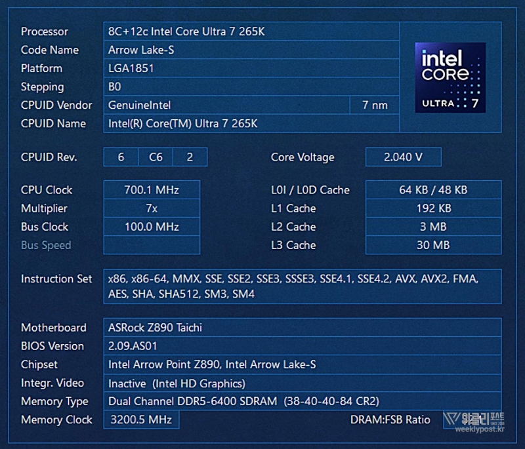
Task: Select the CPUID Rev. C6 box
Action: pos(156,157)
